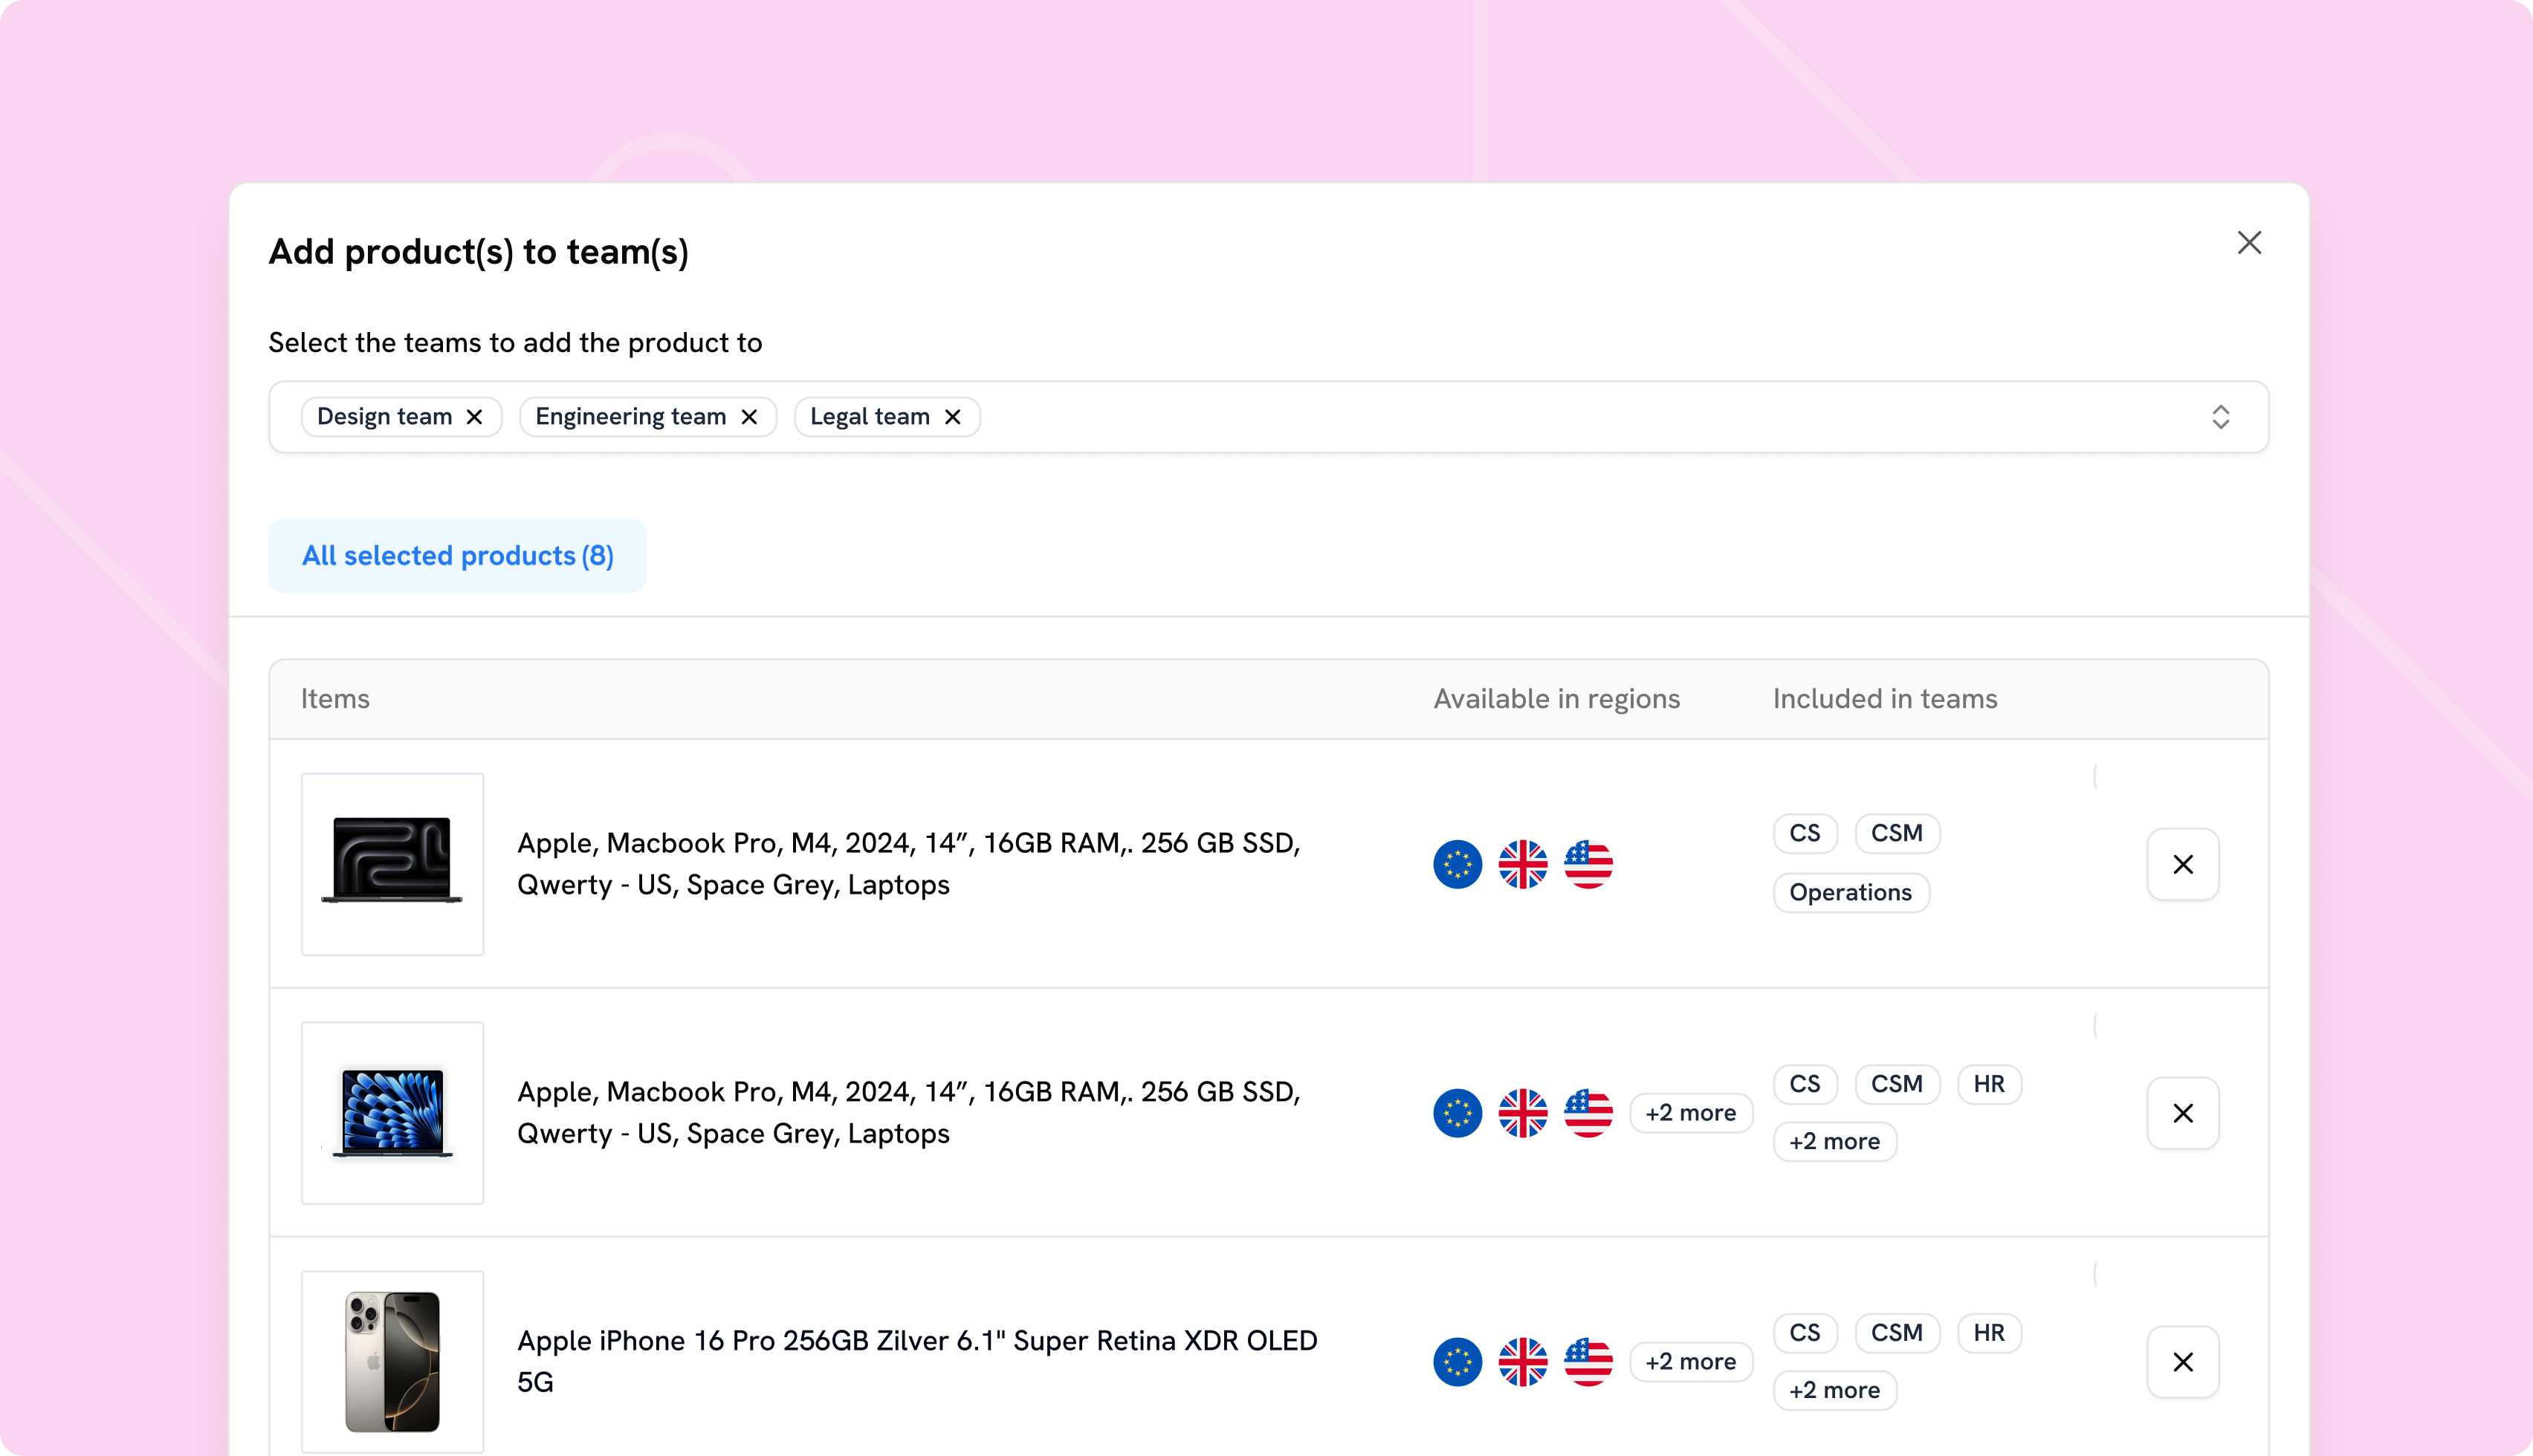Screen dimensions: 2533x1456
Task: Click the Design team chip label
Action: [384, 417]
